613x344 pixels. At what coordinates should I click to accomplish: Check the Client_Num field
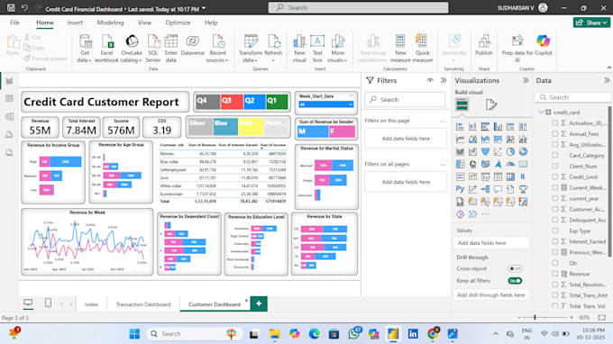(554, 166)
